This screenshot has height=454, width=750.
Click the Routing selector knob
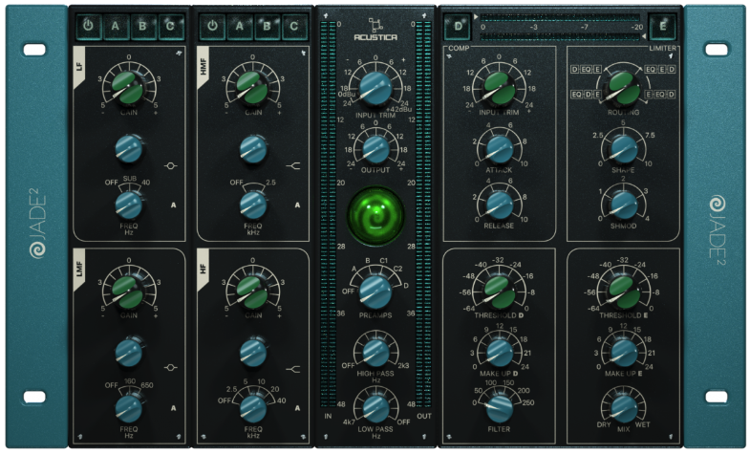623,84
